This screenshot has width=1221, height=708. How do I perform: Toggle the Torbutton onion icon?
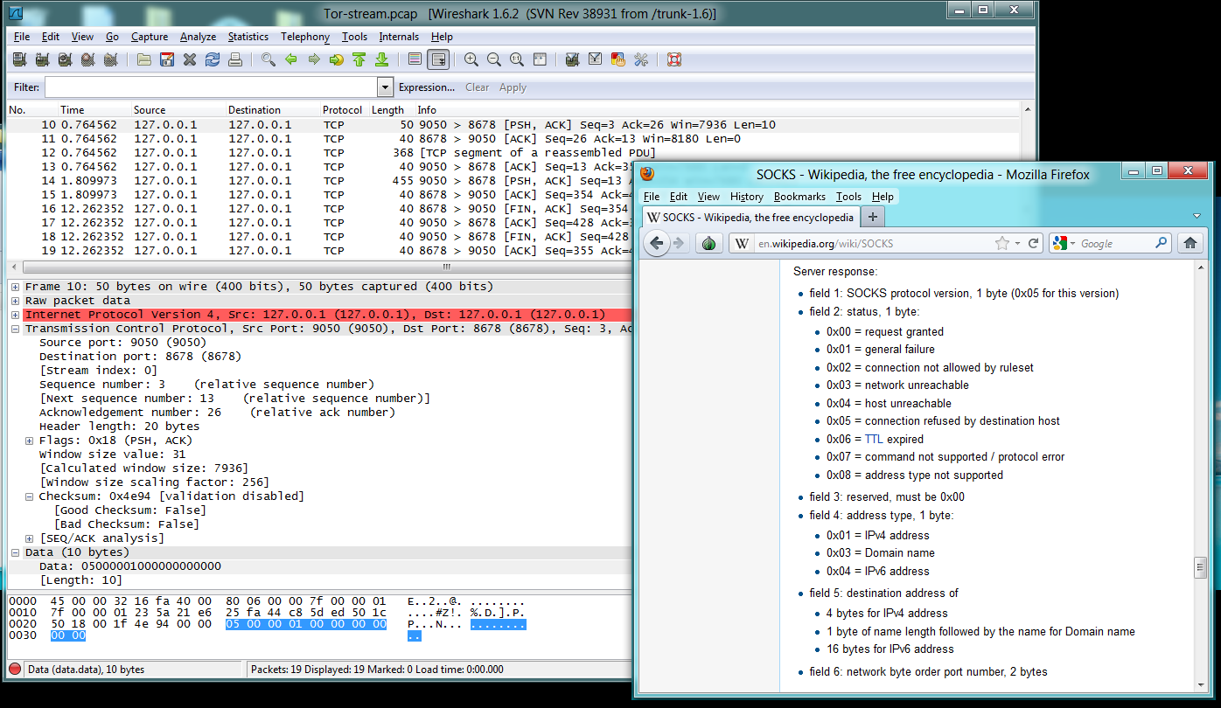[x=709, y=244]
